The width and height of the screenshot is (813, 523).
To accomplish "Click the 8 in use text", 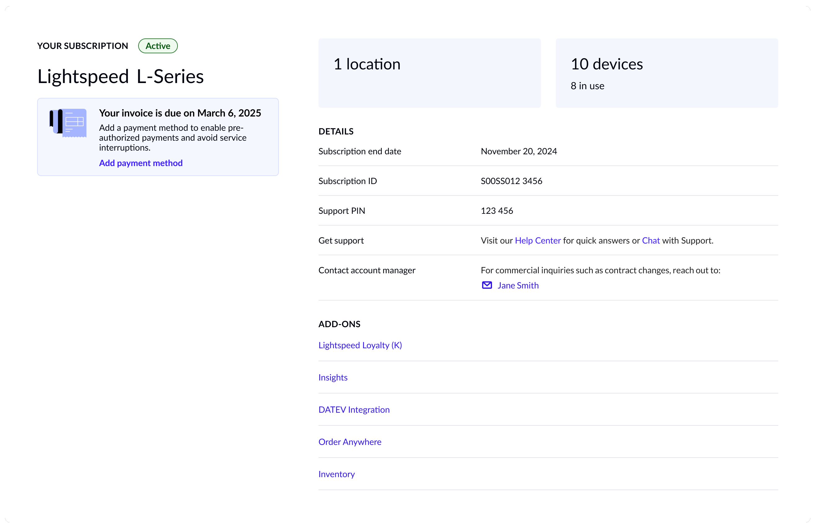I will (587, 86).
